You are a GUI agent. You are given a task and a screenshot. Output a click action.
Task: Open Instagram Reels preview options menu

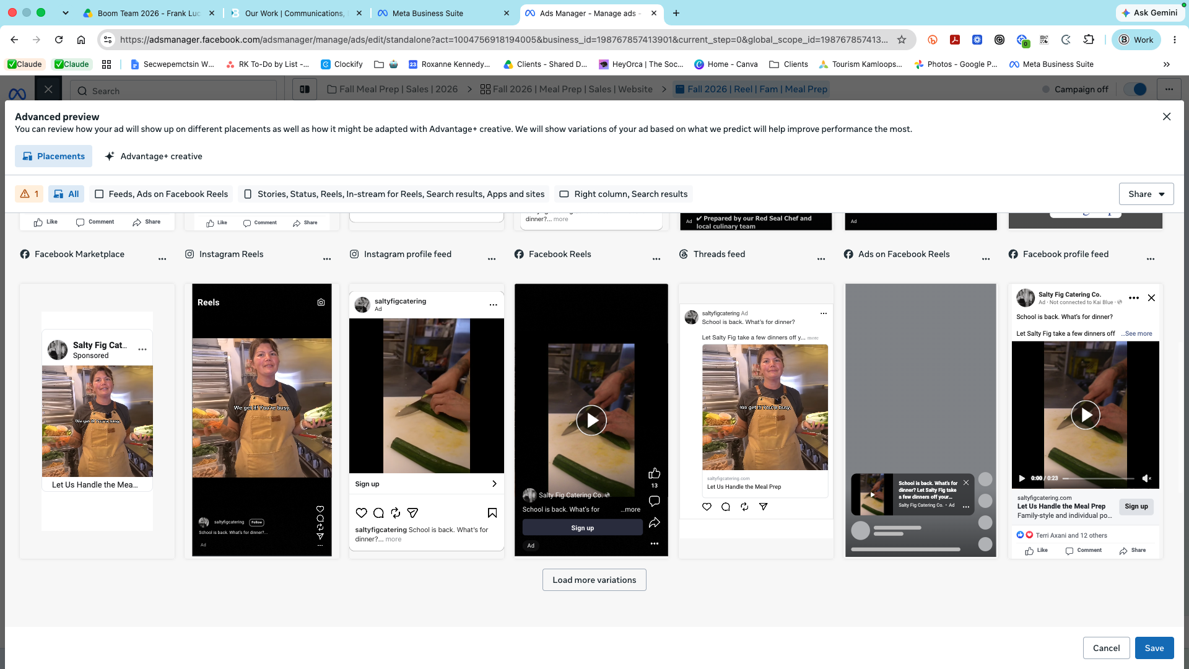coord(327,259)
